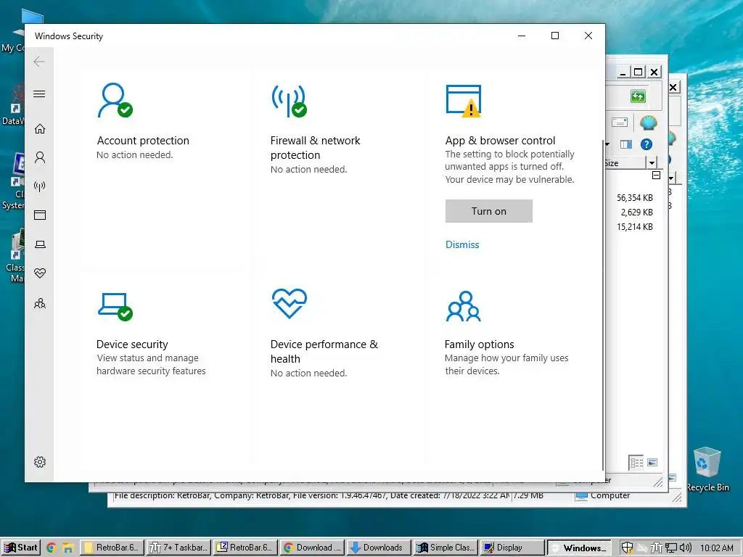Open Account protection from sidebar person icon

click(40, 157)
